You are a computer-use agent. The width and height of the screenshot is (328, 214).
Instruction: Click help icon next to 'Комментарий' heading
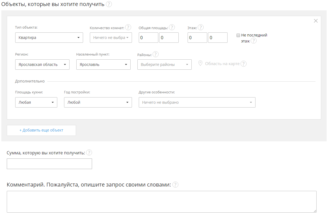click(x=175, y=185)
